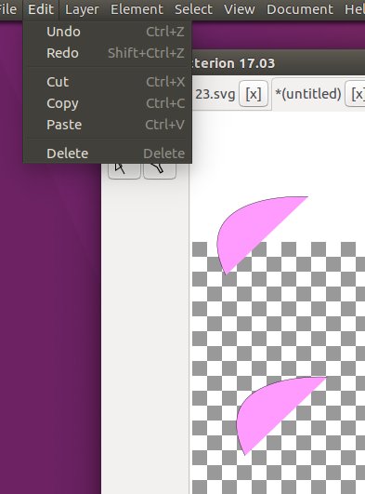Switch to the *(untitled) tab
Screen dimensions: 365x494
307,94
